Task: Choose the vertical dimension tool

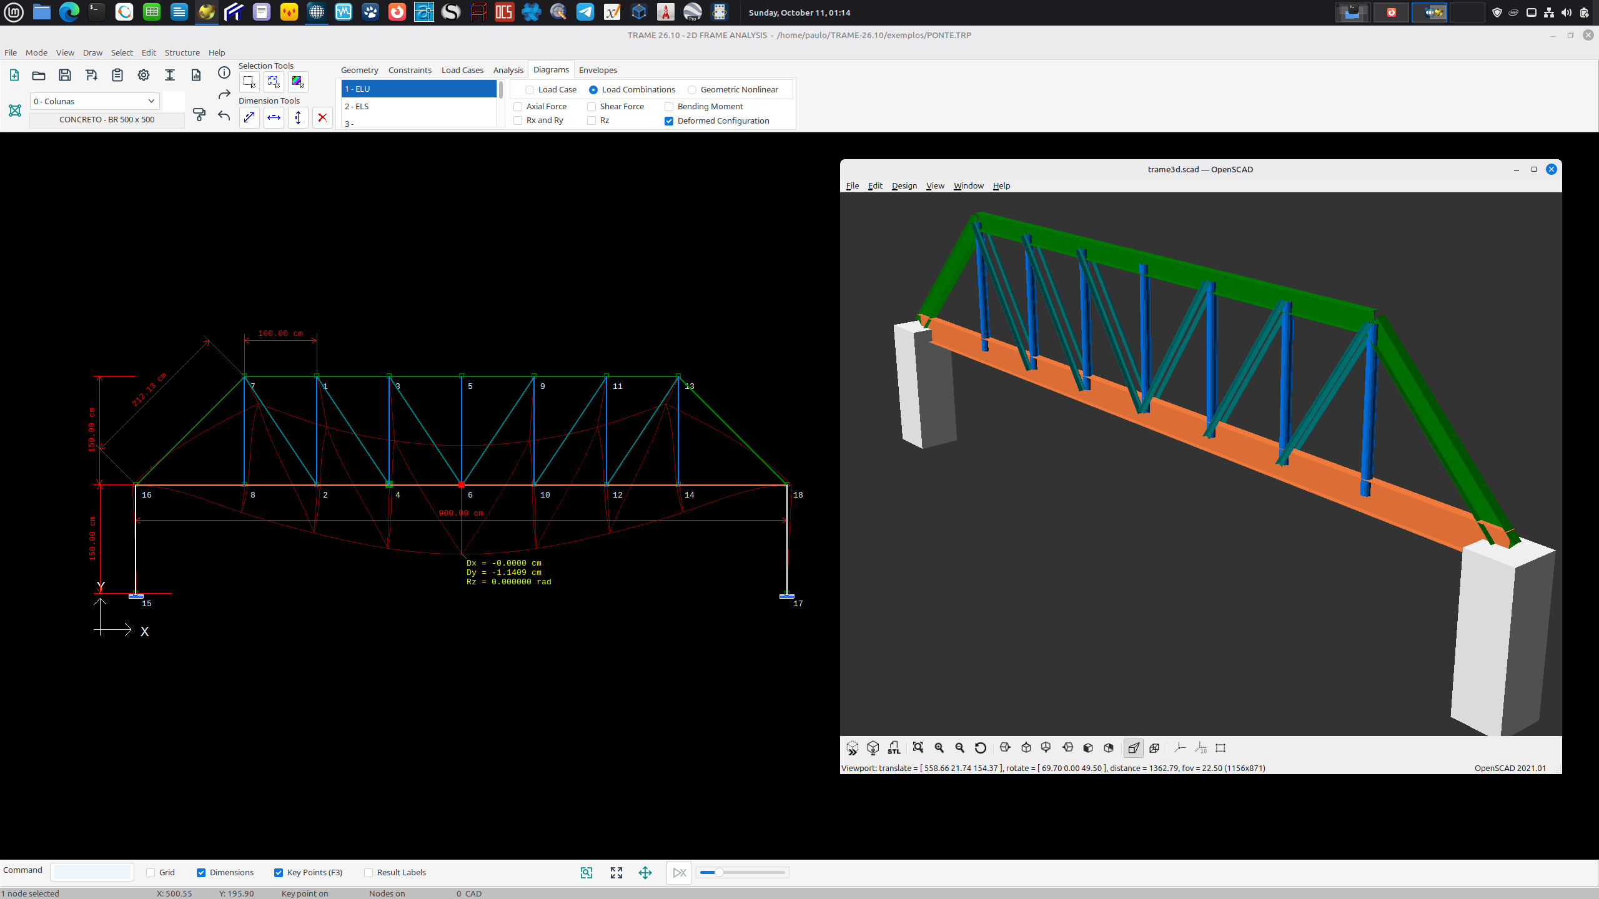Action: [x=298, y=117]
